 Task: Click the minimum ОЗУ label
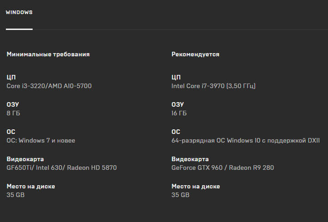click(x=13, y=104)
